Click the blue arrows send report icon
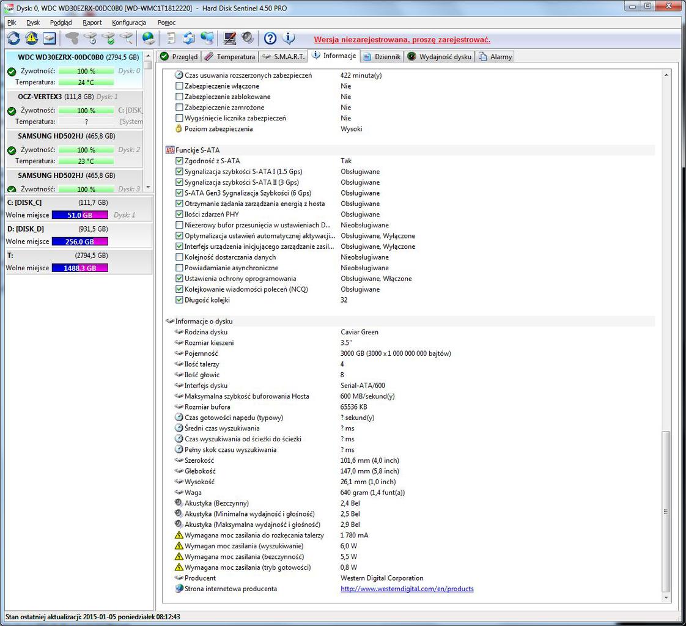Viewport: 686px width, 626px height. [189, 39]
